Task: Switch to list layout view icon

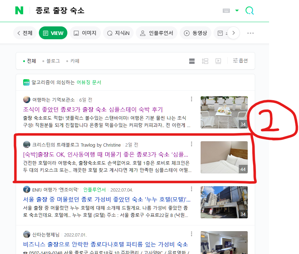Action: point(205,61)
